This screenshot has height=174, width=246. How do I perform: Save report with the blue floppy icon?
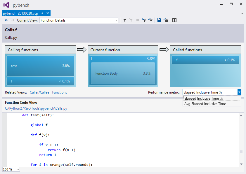tap(159, 20)
